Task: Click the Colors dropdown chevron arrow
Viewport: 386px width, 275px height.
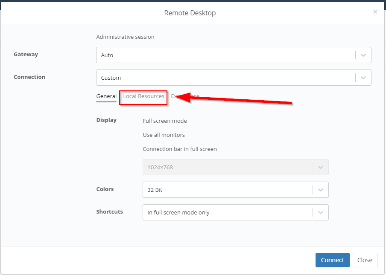Action: [x=320, y=189]
